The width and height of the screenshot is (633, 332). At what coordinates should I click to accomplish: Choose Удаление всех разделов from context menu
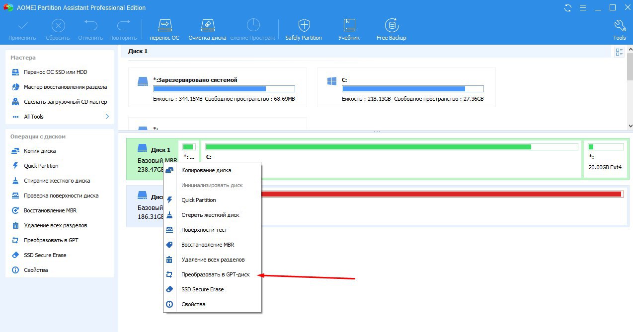[x=212, y=260]
